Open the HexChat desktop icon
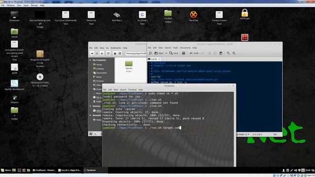The height and width of the screenshot is (177, 315). click(x=193, y=16)
